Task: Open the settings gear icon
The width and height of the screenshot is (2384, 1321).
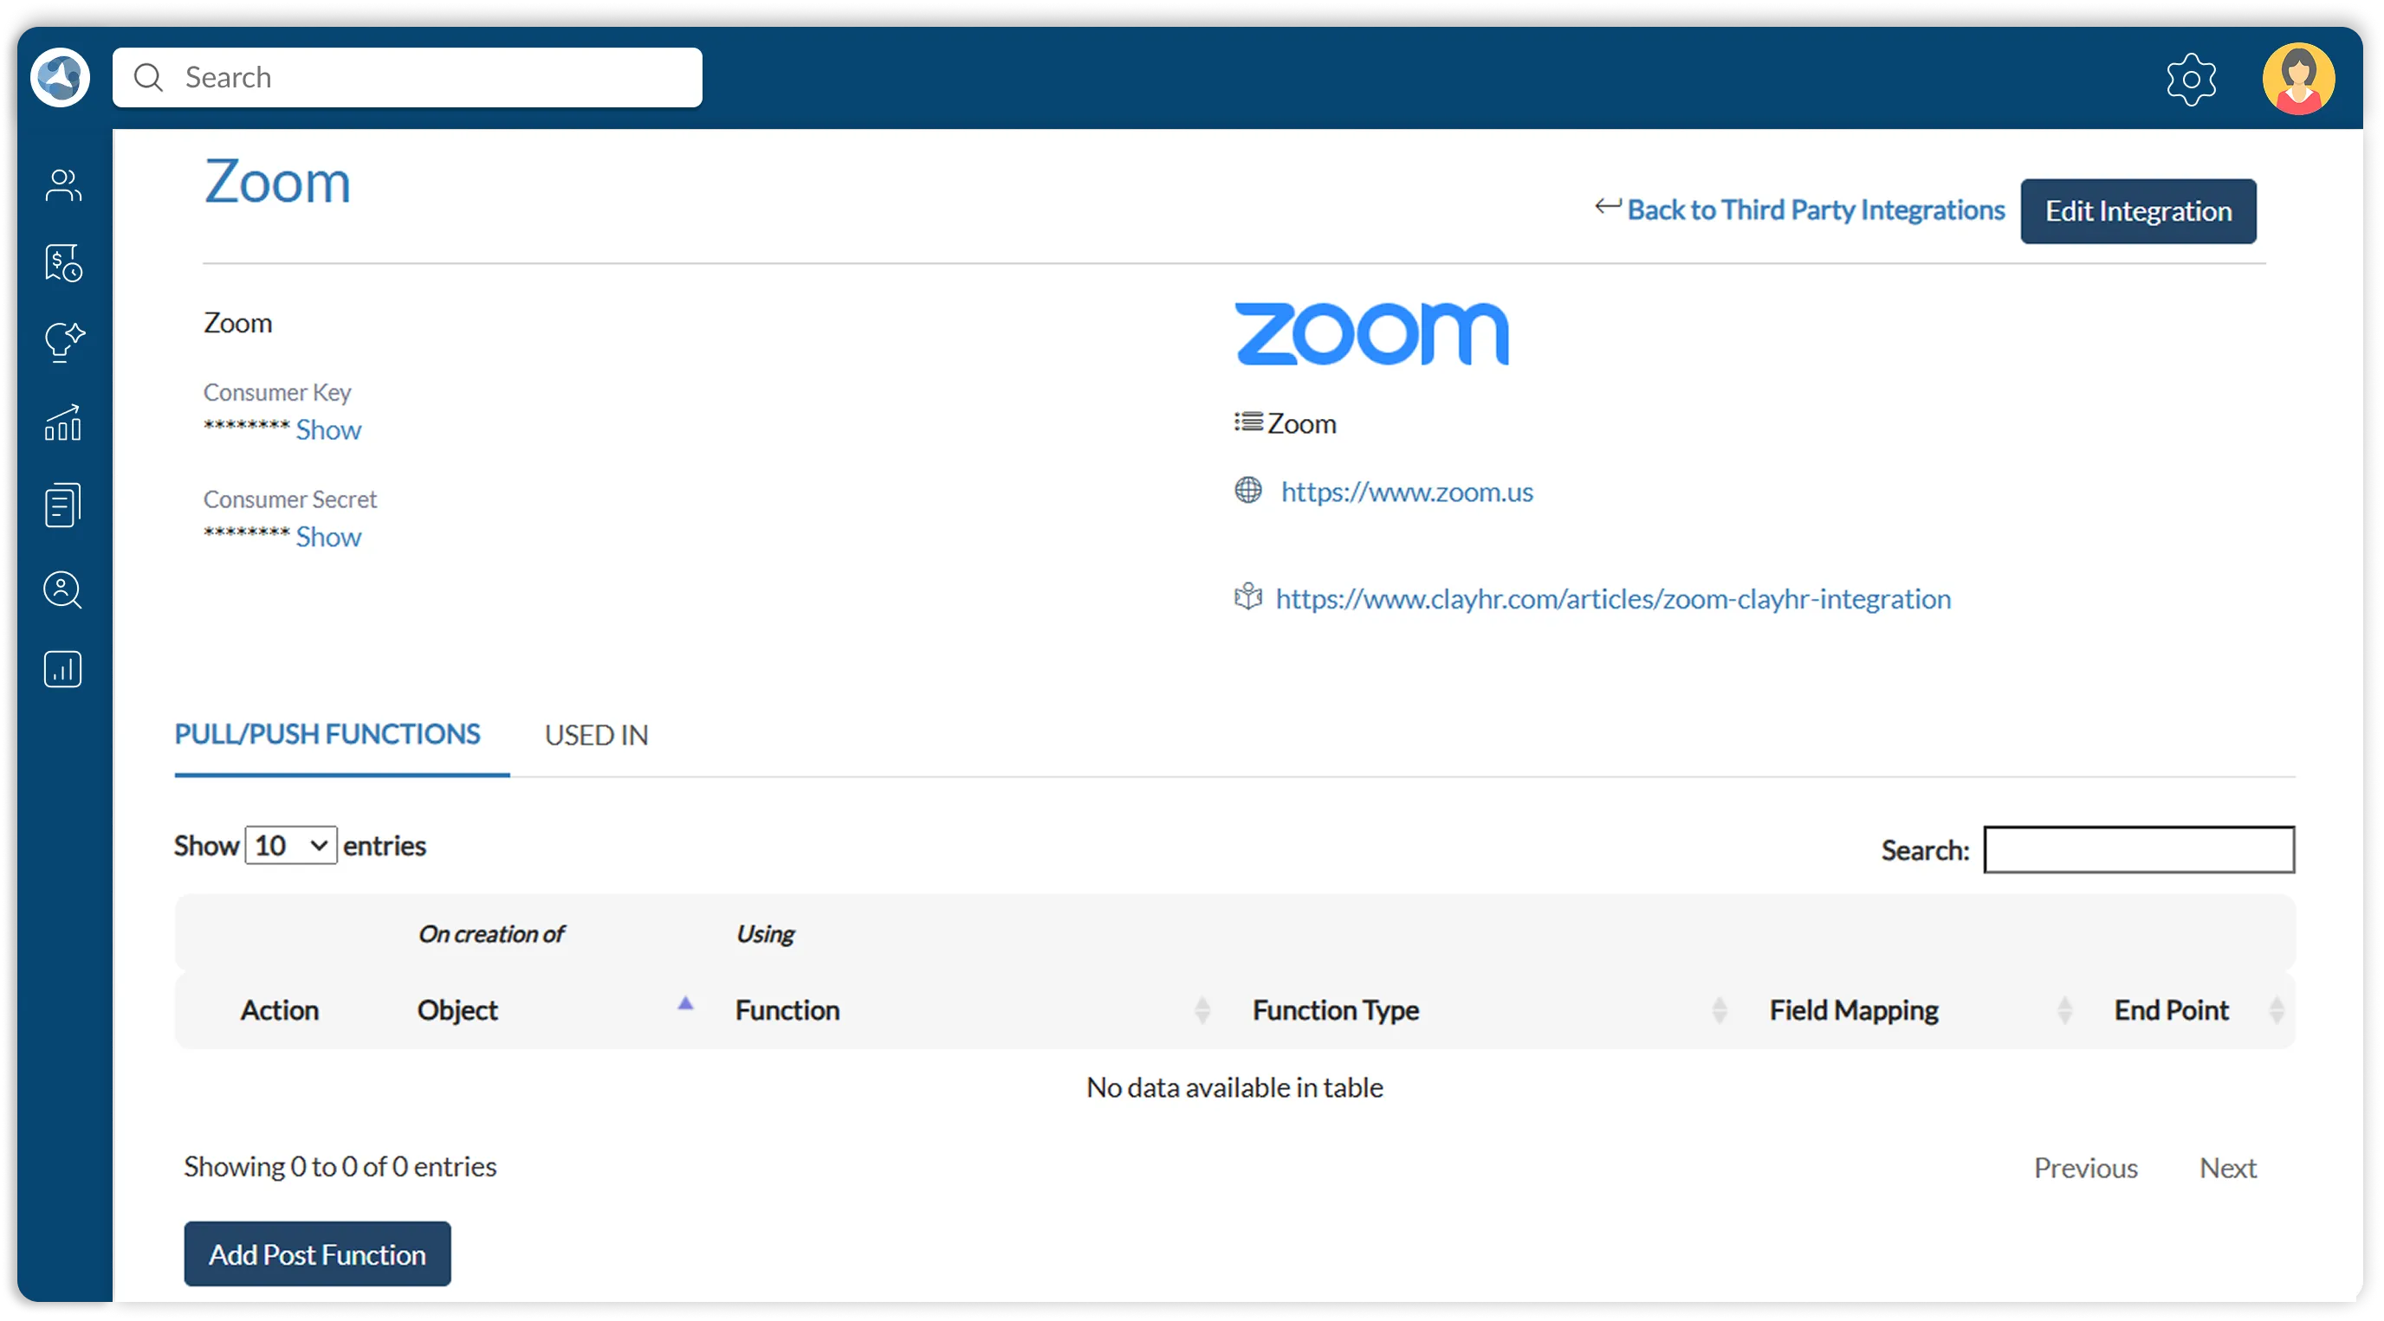Action: (x=2191, y=80)
